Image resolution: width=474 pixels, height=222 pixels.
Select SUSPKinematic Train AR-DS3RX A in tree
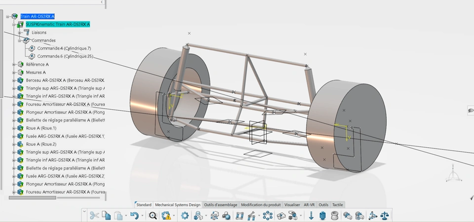[x=58, y=24]
